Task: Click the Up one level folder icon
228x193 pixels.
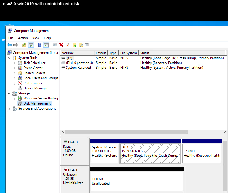Action: tap(24, 45)
